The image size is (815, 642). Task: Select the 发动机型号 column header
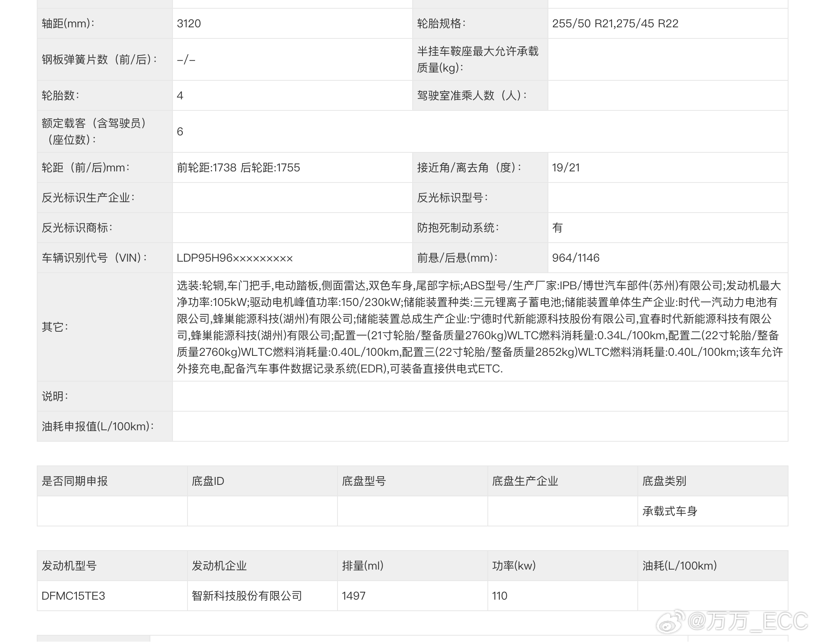click(69, 566)
